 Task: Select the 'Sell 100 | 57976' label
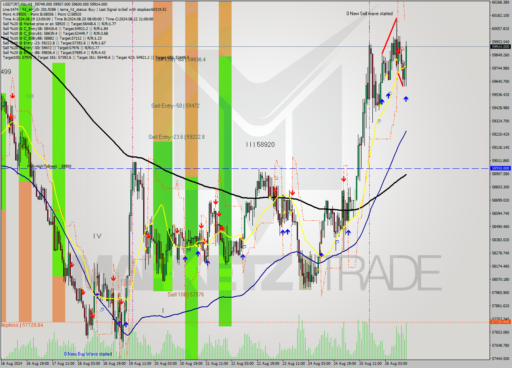click(x=186, y=294)
